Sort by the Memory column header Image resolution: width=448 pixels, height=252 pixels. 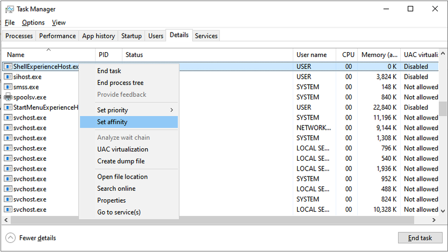click(380, 54)
